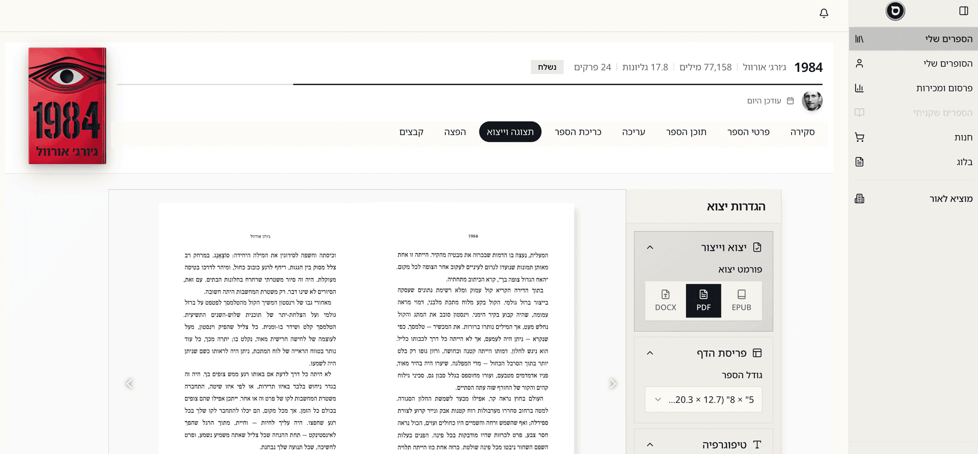This screenshot has height=454, width=978.
Task: Open הסופרים שלי in the sidebar
Action: pyautogui.click(x=913, y=63)
